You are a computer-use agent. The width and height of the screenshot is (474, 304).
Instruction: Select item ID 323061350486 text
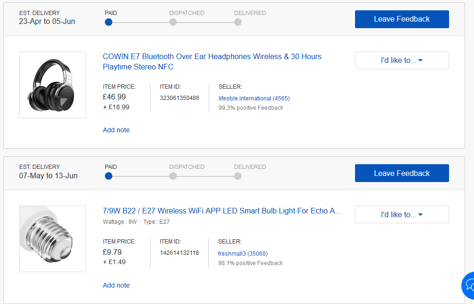pos(180,98)
